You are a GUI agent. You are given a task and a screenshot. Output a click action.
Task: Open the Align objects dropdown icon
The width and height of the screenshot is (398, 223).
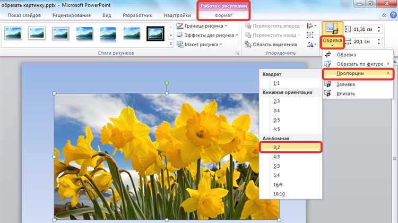click(312, 26)
